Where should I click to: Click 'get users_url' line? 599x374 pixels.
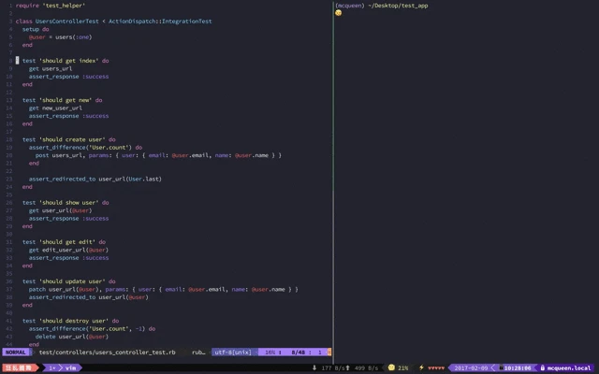(51, 68)
